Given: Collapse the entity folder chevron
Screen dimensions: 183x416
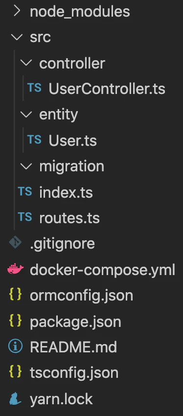Looking at the screenshot, I should 26,115.
